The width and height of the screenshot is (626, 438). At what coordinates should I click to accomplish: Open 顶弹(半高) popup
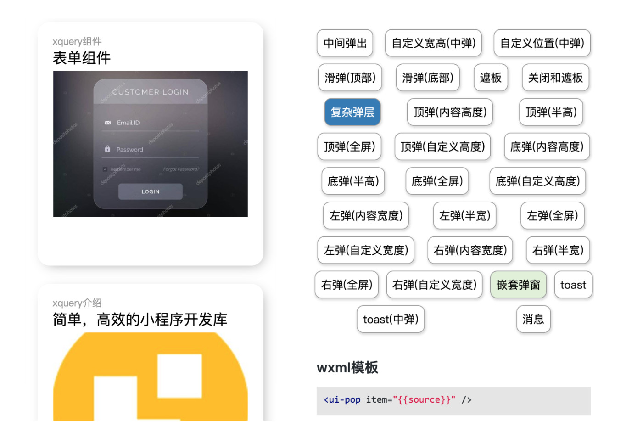point(551,112)
